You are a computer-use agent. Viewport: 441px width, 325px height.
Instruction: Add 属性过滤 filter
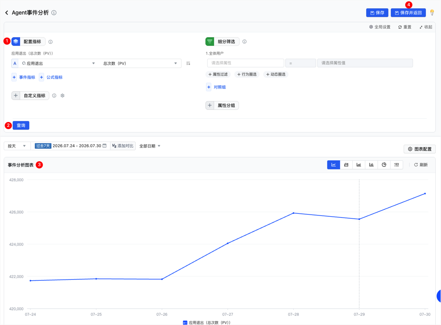tap(218, 74)
